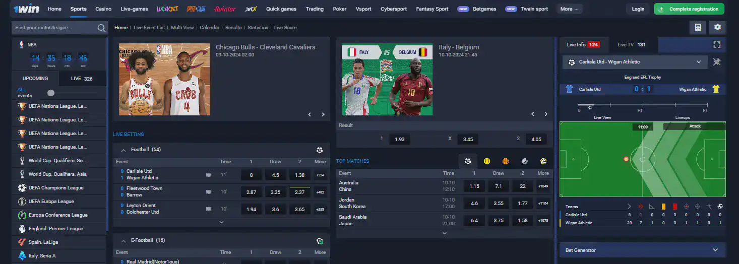Screen dimensions: 739x264
Task: Switch to the UPCOMING events toggle
Action: pyautogui.click(x=35, y=79)
